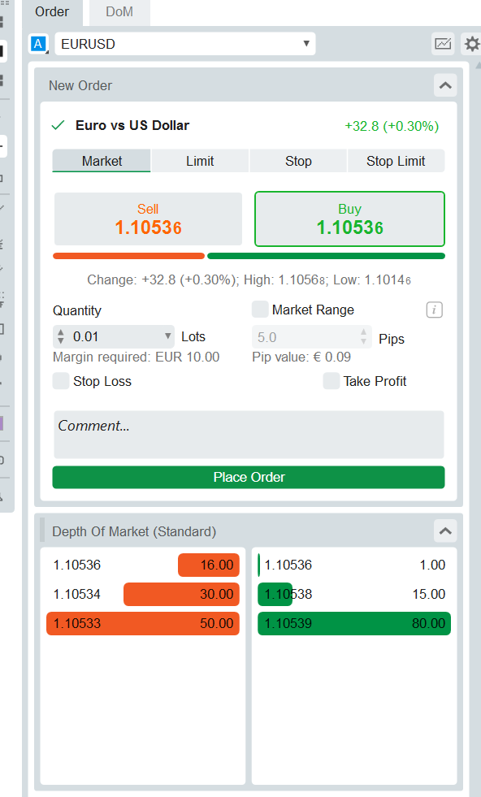The height and width of the screenshot is (797, 481).
Task: Select the Stop Limit order type tab
Action: click(396, 161)
